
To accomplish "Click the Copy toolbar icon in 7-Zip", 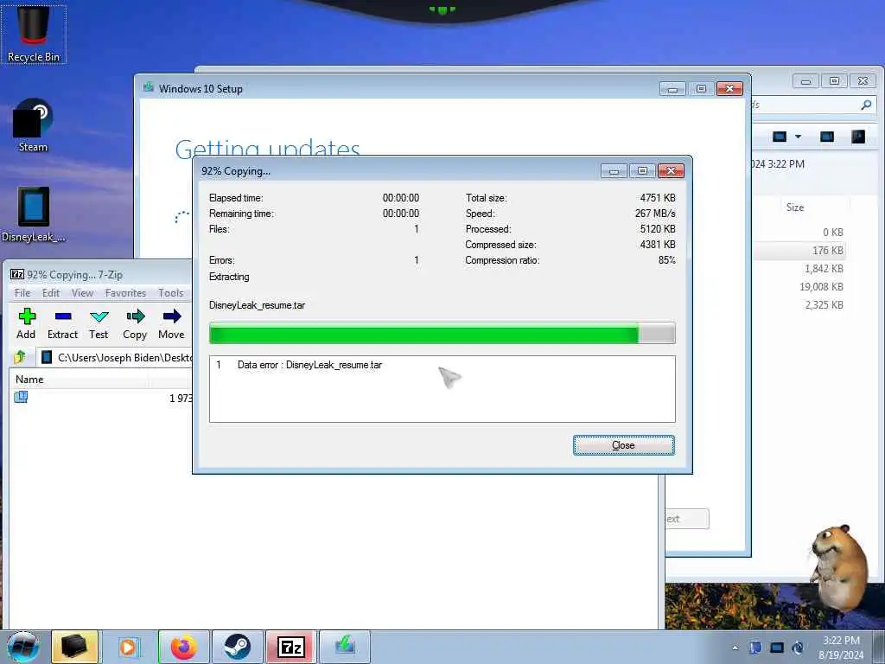I will pyautogui.click(x=135, y=323).
